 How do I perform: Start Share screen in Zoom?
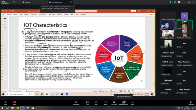tap(105, 103)
